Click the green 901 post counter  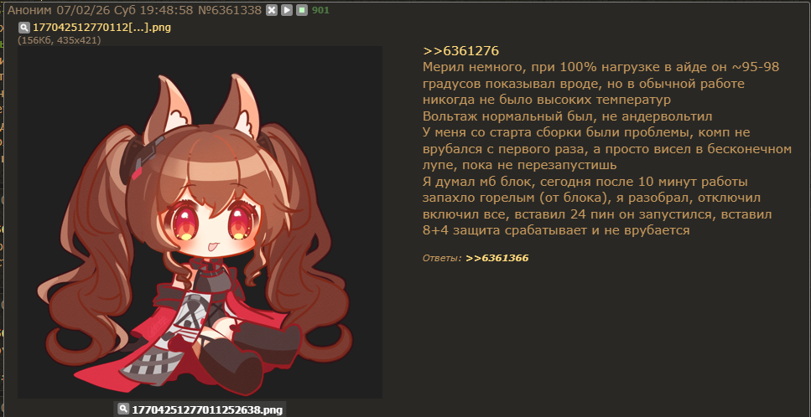pos(320,10)
